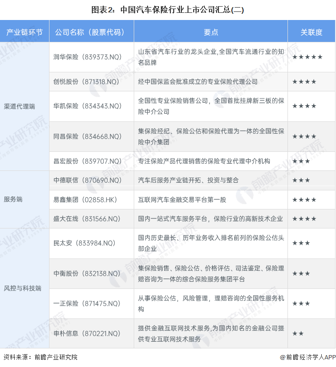This screenshot has height=367, width=336.
Task: Click the star rating for 易鑫集团
Action: click(304, 199)
